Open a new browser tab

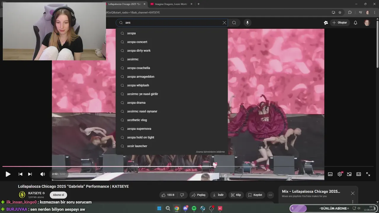tap(198, 4)
